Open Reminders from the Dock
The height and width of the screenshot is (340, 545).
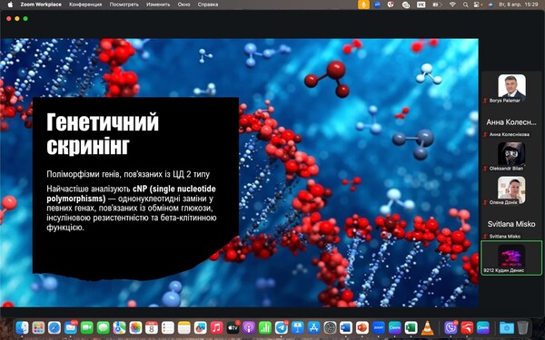[x=168, y=327]
